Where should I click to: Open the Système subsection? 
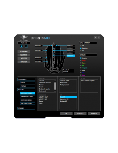28,86
